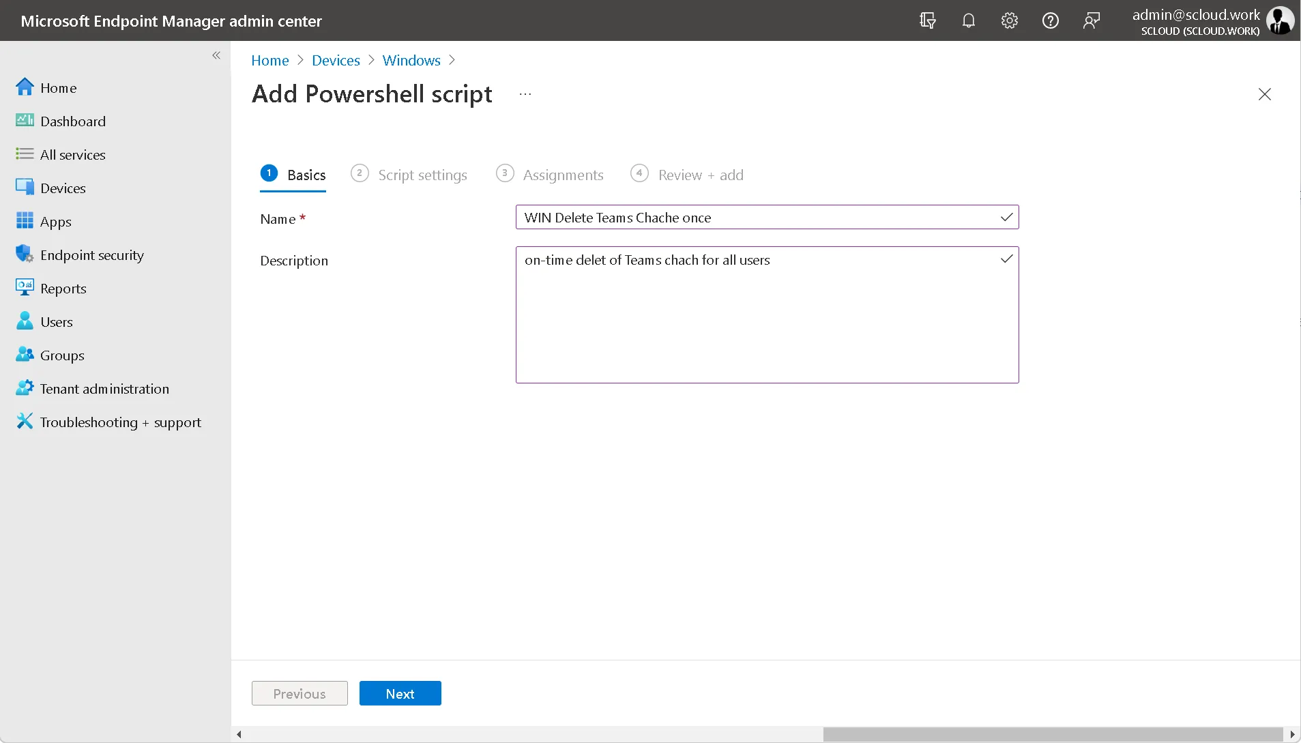Image resolution: width=1301 pixels, height=743 pixels.
Task: Go to Home breadcrumb link
Action: [270, 60]
